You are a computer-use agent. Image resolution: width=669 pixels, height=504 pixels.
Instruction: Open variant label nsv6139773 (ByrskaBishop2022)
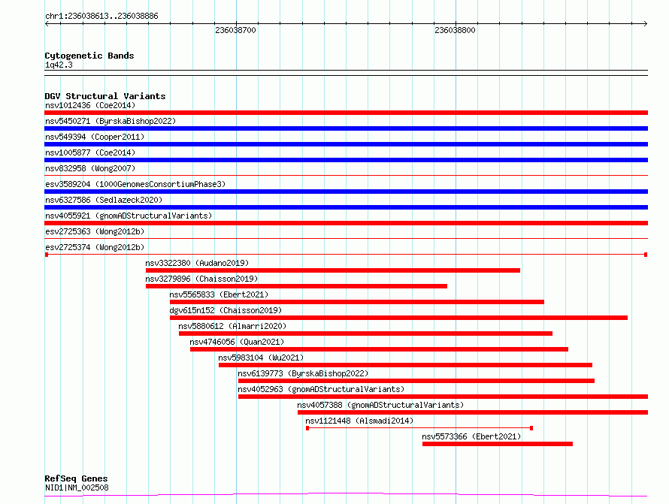click(x=303, y=373)
